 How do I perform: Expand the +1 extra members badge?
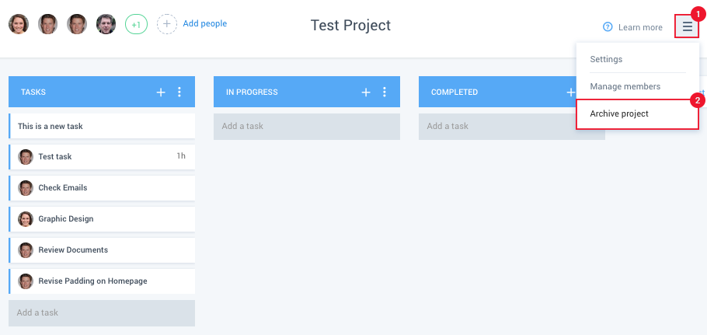click(136, 24)
